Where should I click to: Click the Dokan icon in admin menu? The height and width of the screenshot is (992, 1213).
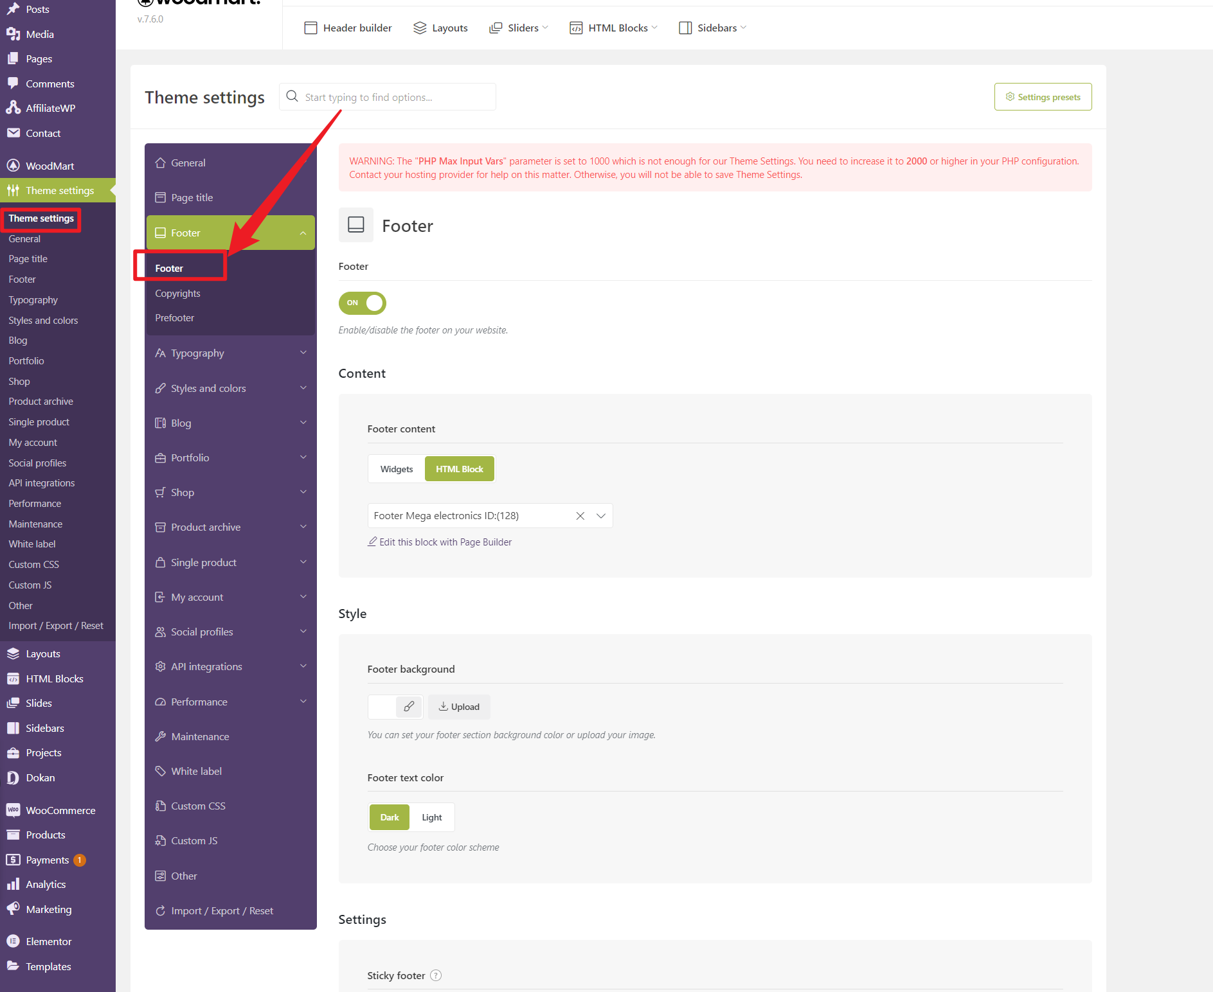click(13, 777)
